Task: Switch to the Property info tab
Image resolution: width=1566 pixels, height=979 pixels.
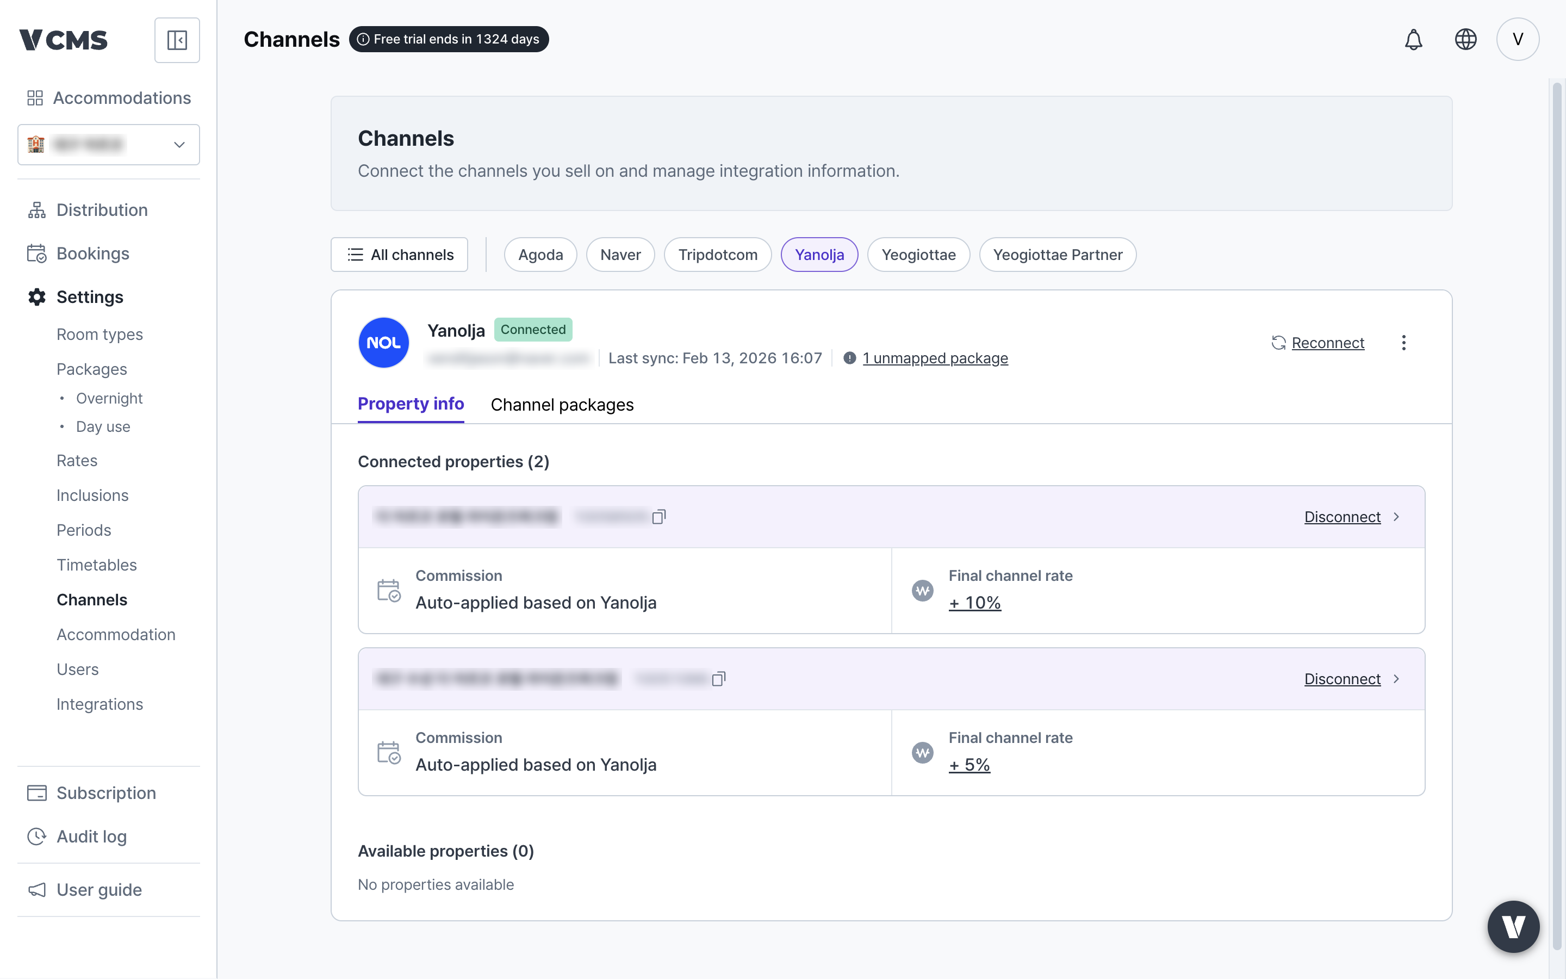Action: [x=411, y=404]
